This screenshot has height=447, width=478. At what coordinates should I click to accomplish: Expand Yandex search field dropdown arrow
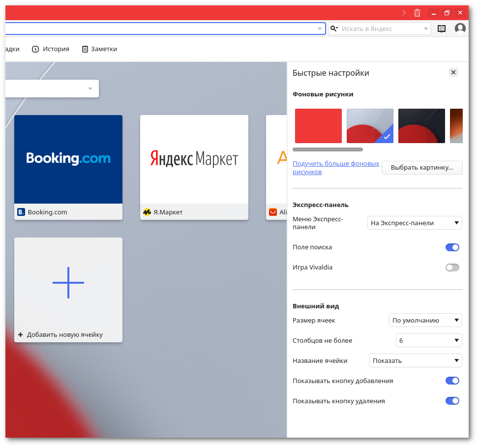(426, 29)
